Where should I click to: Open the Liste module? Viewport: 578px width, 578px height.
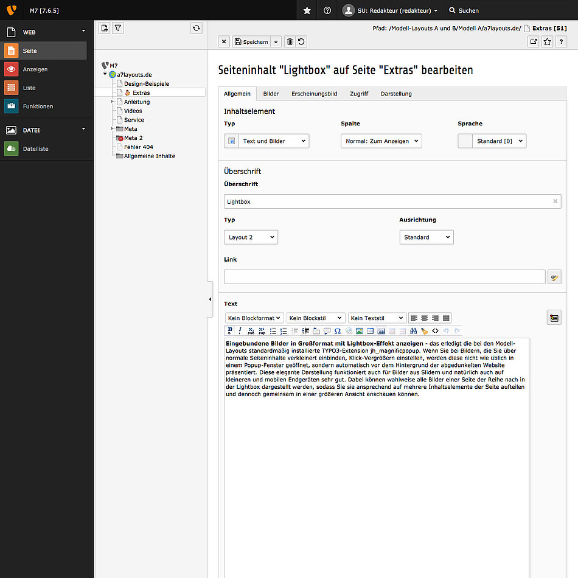click(x=43, y=88)
